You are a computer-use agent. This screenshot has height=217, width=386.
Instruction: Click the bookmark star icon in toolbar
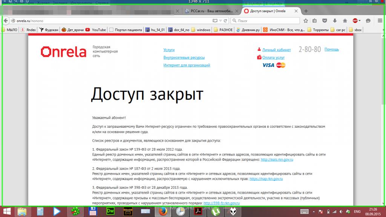[306, 21]
